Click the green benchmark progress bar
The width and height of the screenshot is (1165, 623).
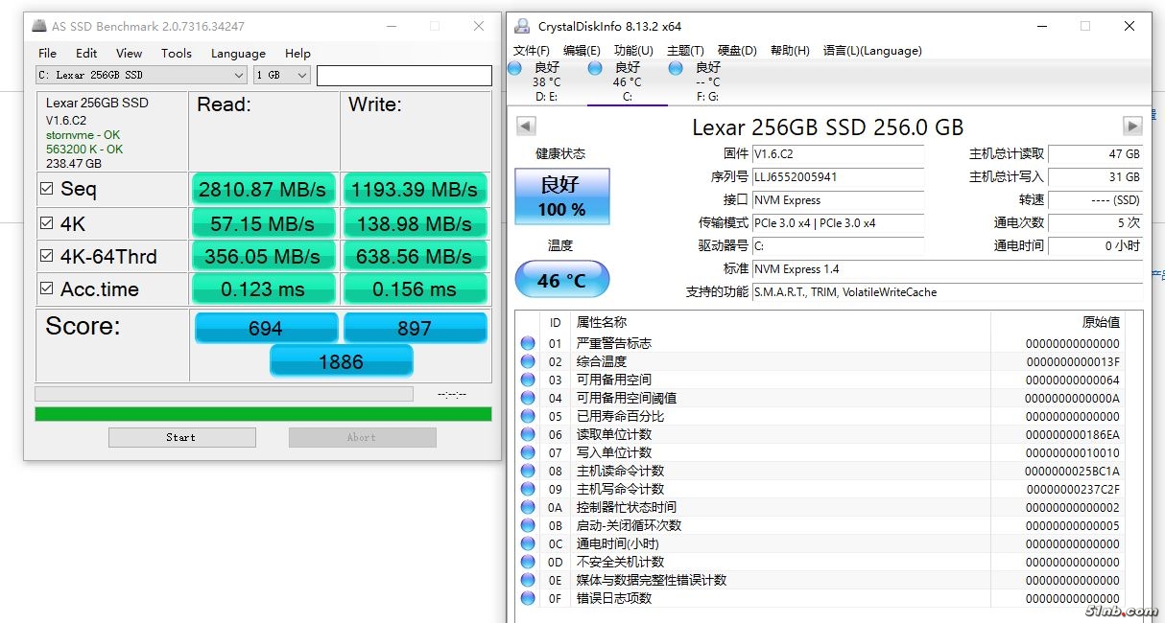coord(263,414)
